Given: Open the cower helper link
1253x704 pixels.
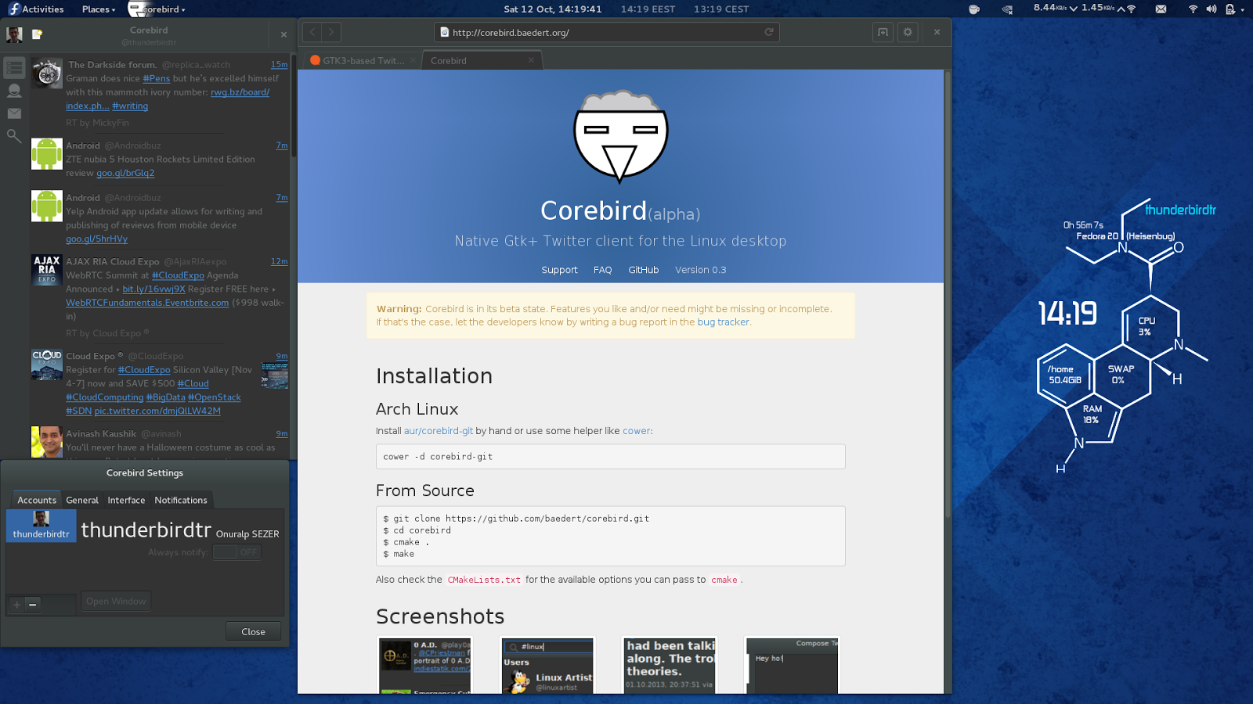Looking at the screenshot, I should [x=636, y=431].
